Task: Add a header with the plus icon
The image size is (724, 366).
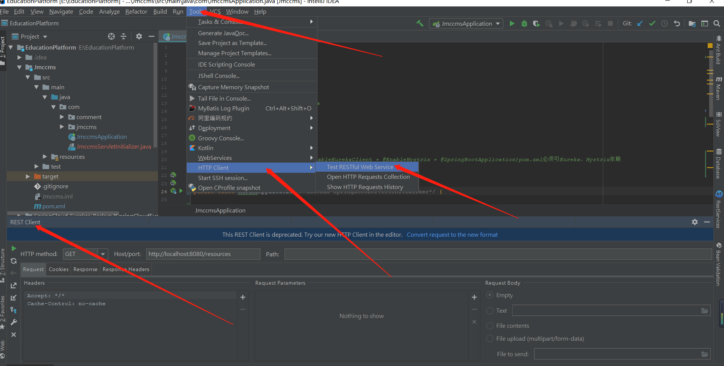Action: pos(243,297)
